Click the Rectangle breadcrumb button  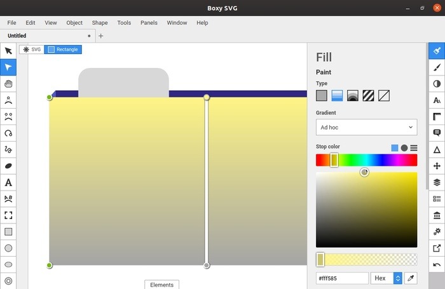pyautogui.click(x=63, y=50)
